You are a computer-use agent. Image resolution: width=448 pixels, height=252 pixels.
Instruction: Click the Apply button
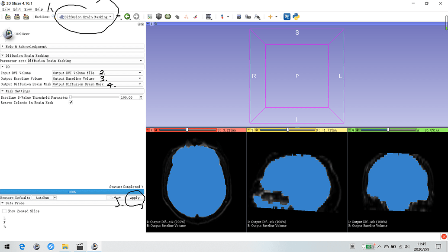click(135, 197)
